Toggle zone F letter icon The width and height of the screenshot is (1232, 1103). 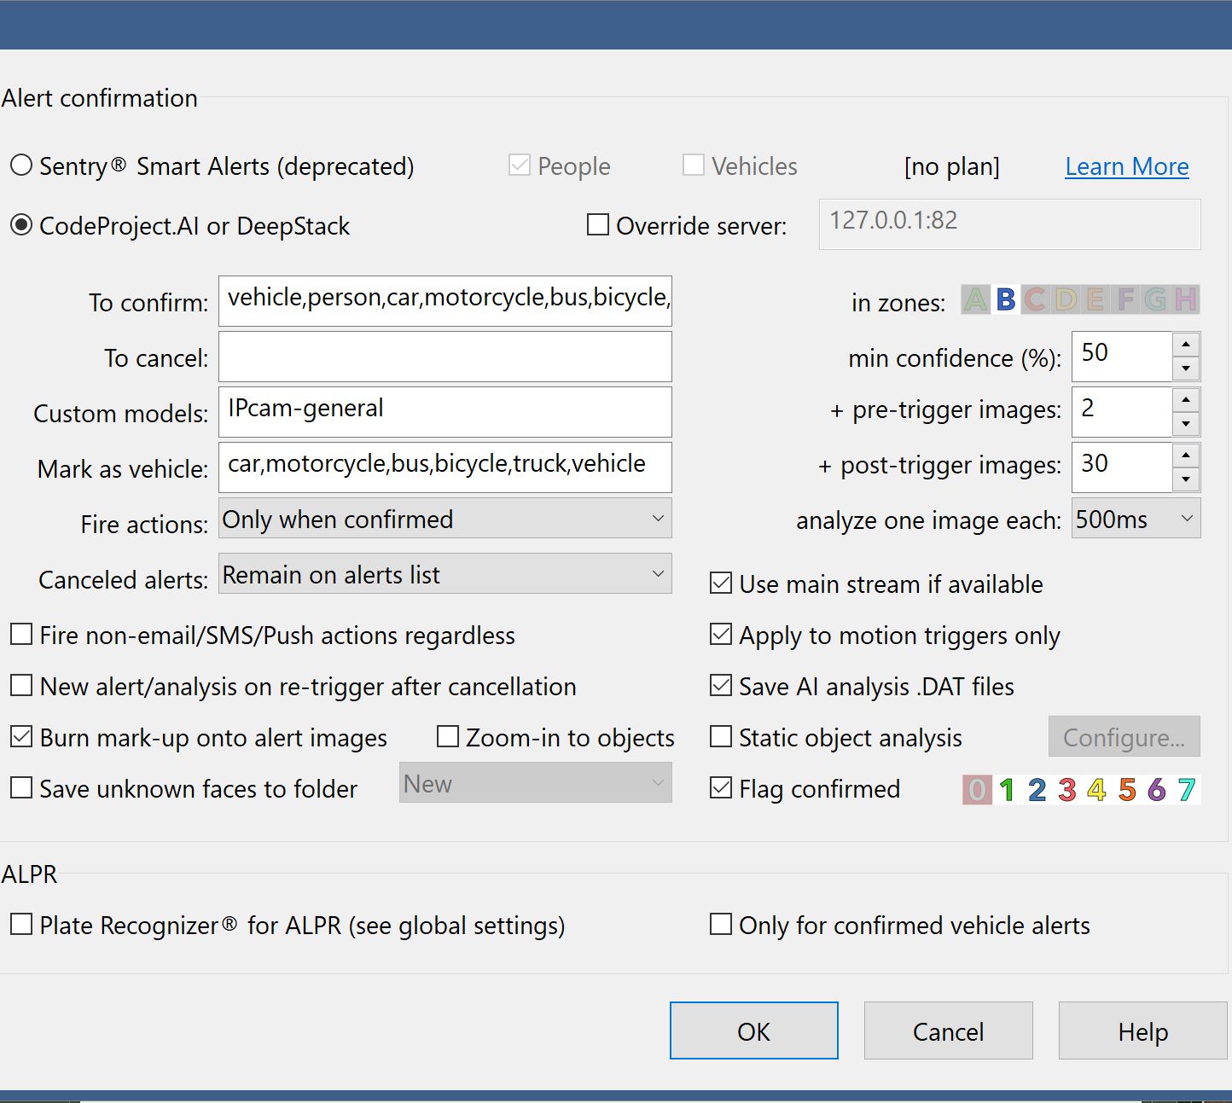click(x=1125, y=300)
